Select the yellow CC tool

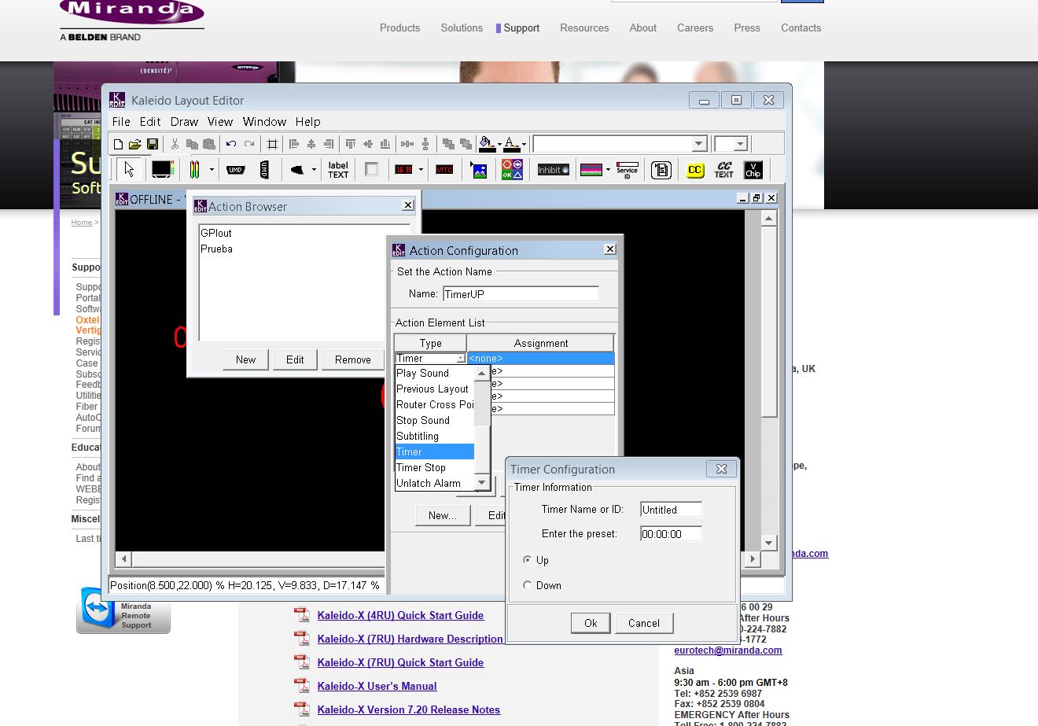click(694, 169)
